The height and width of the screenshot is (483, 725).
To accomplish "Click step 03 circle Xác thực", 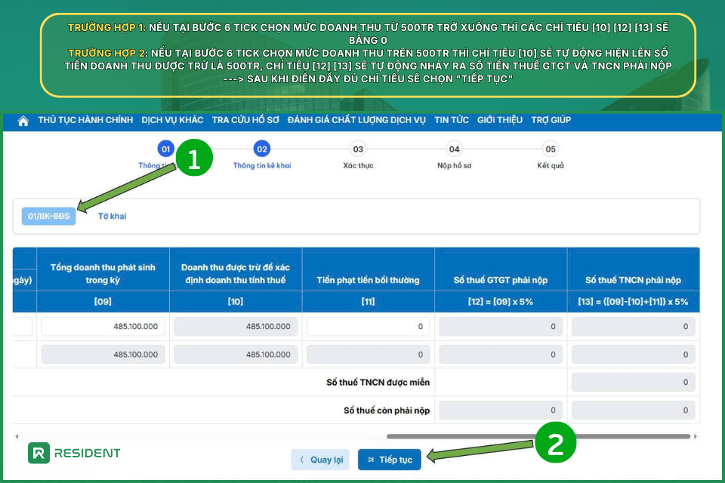I will 358,149.
